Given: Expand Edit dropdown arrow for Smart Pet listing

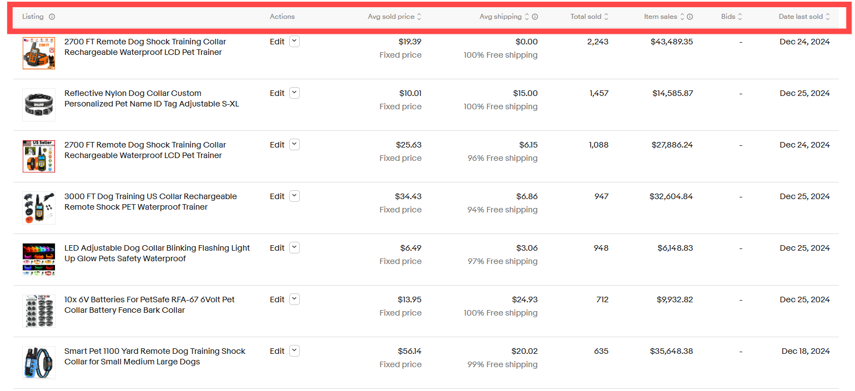Looking at the screenshot, I should [x=294, y=351].
